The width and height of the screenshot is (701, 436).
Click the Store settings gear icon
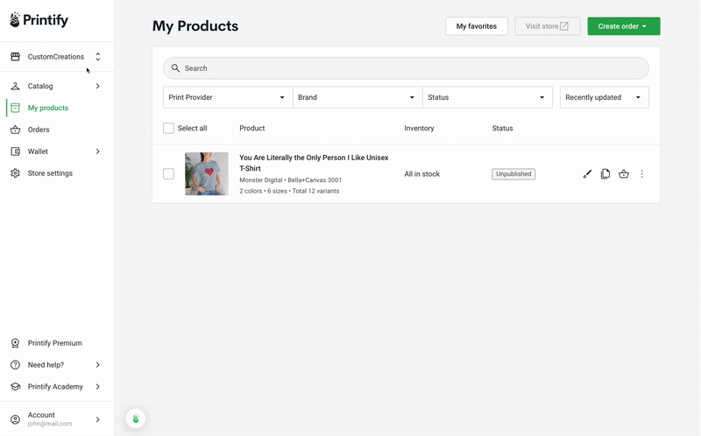coord(15,173)
